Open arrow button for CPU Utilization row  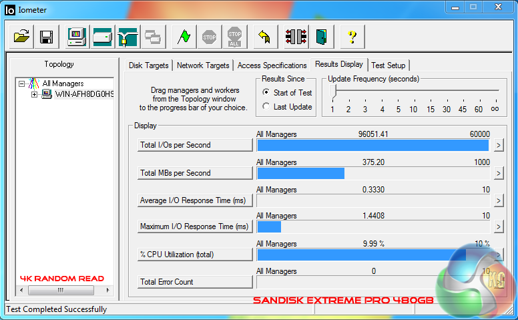pyautogui.click(x=499, y=255)
